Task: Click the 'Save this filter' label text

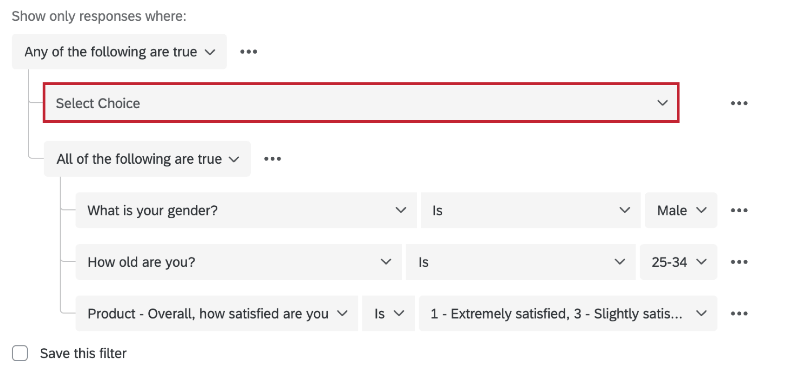Action: (83, 353)
